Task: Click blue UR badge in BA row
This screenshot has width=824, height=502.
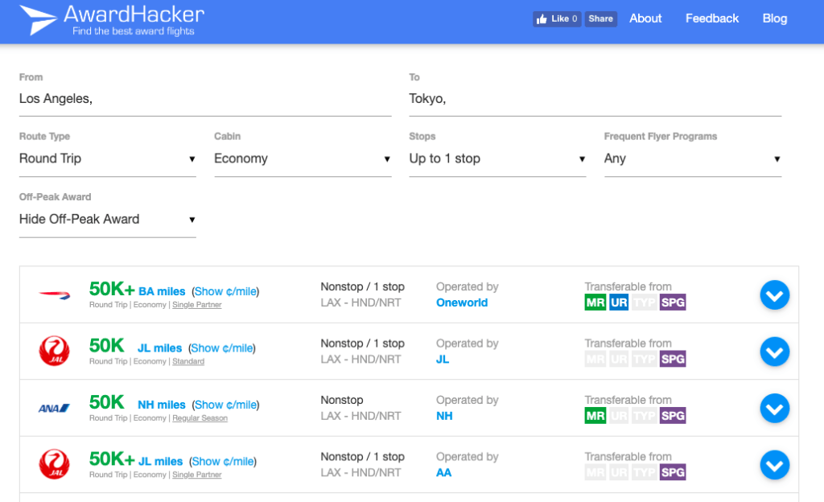Action: point(619,302)
